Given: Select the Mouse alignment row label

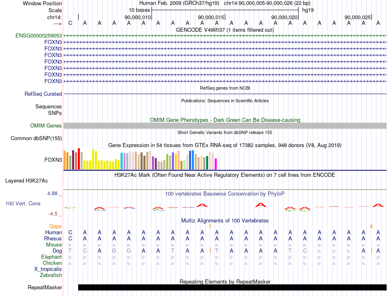Looking at the screenshot, I should tap(54, 245).
